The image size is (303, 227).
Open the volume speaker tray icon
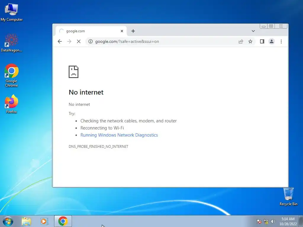273,221
